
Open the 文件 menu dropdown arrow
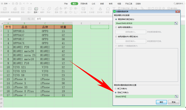click(x=9, y=4)
